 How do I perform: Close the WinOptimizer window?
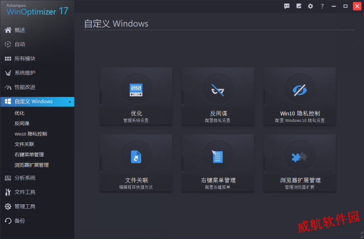(x=357, y=6)
